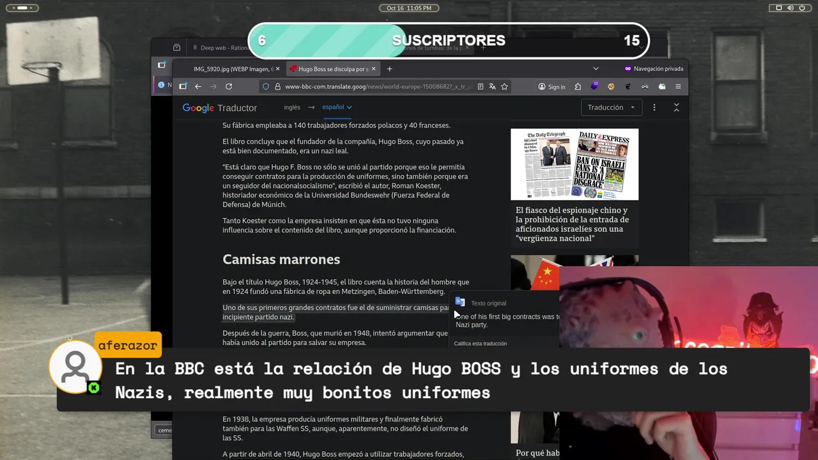The height and width of the screenshot is (460, 818).
Task: Open the GNOME activities workspace indicator
Action: tap(22, 8)
